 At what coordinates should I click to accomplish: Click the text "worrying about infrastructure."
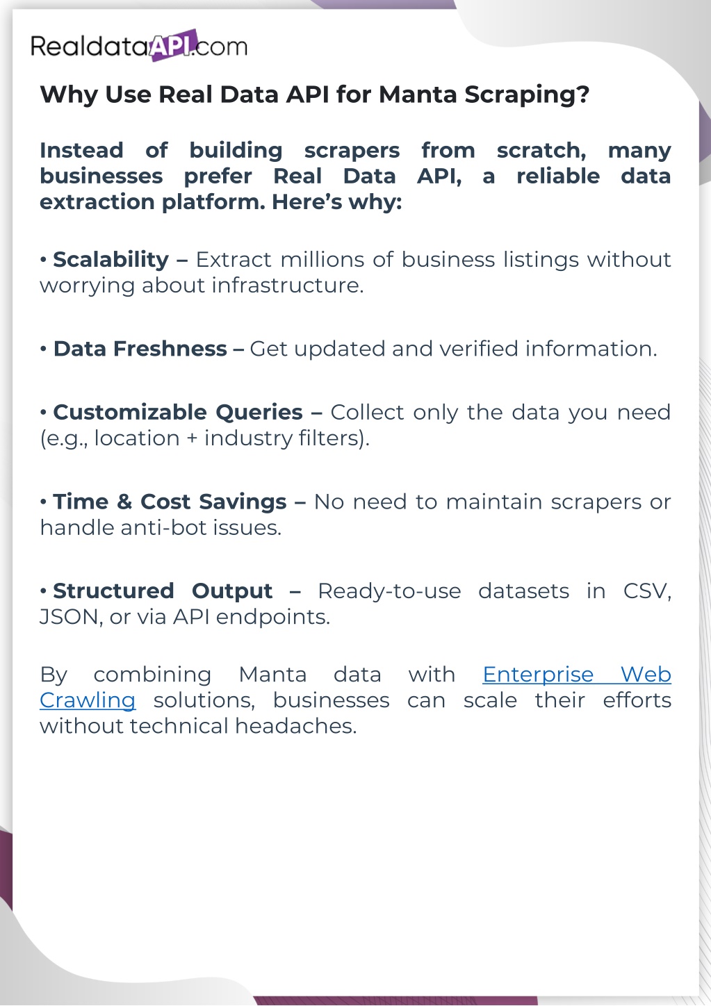pyautogui.click(x=202, y=286)
